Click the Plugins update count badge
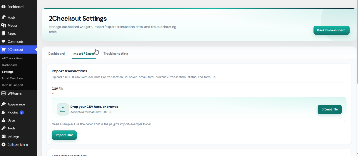Image resolution: width=358 pixels, height=156 pixels. click(21, 112)
